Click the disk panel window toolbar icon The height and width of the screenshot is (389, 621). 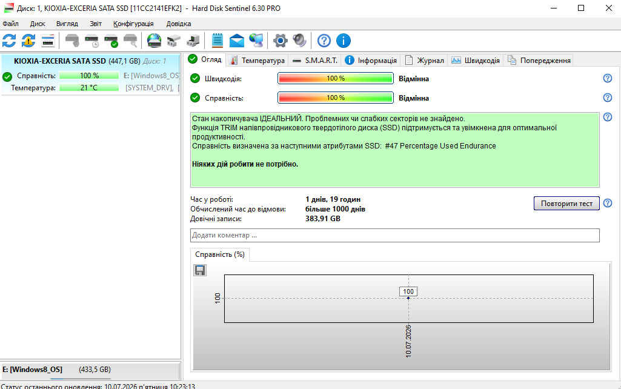tap(48, 41)
